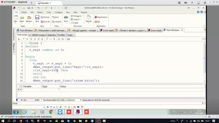Viewport: 219px width, 123px height.
Task: Click the Save As button
Action: click(45, 17)
